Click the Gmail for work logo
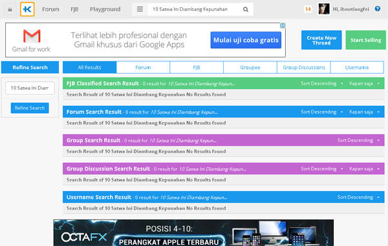This screenshot has width=388, height=246. 31,41
